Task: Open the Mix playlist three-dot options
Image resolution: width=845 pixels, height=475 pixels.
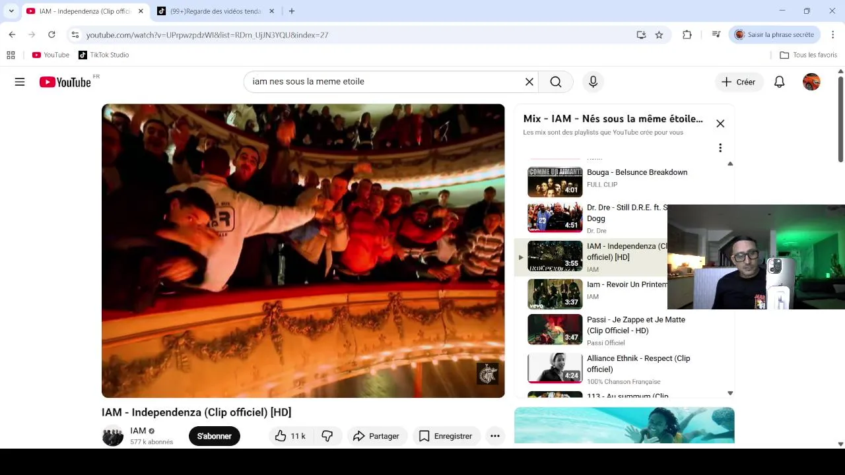Action: tap(720, 148)
